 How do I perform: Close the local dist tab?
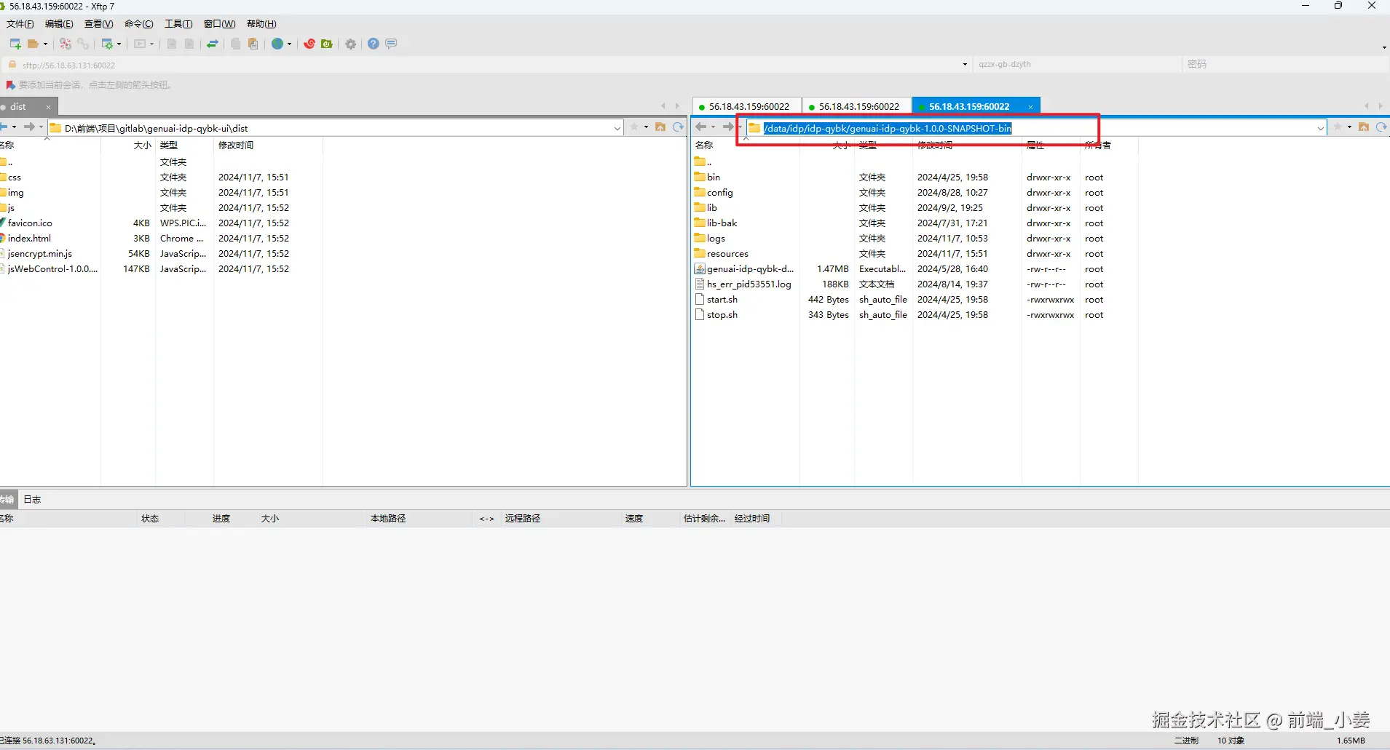[49, 107]
